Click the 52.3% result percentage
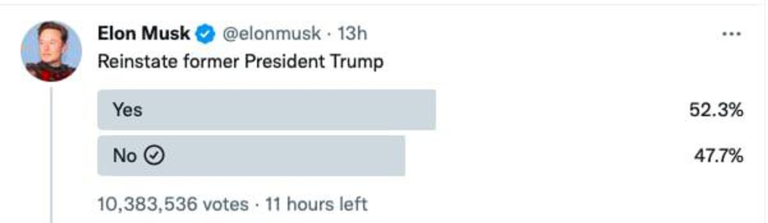 716,110
